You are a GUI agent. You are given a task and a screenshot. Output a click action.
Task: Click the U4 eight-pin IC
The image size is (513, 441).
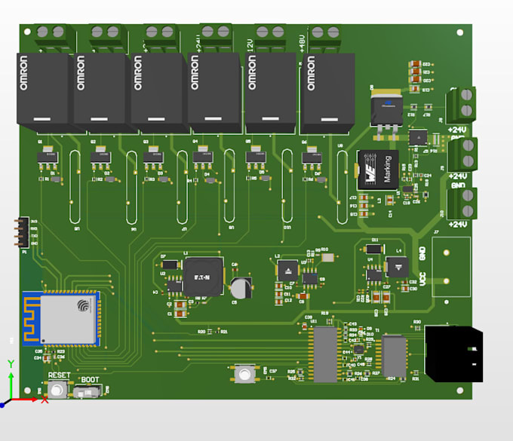373,275
